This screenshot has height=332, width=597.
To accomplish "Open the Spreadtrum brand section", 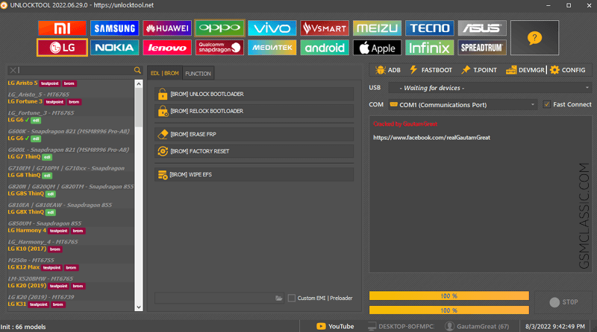I will [482, 48].
